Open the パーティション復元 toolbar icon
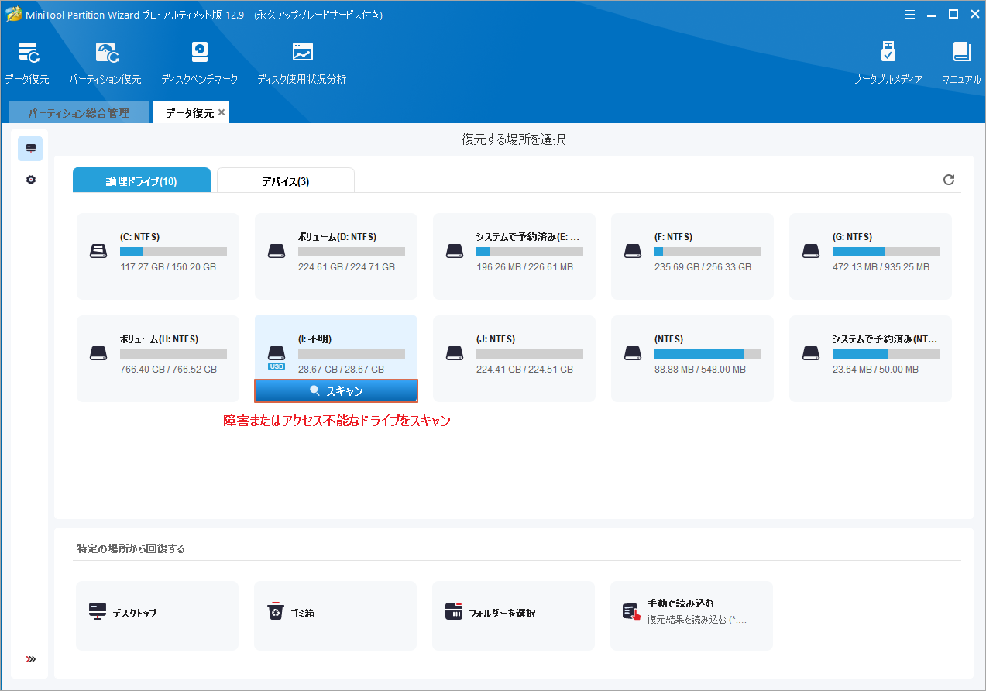 pyautogui.click(x=106, y=53)
